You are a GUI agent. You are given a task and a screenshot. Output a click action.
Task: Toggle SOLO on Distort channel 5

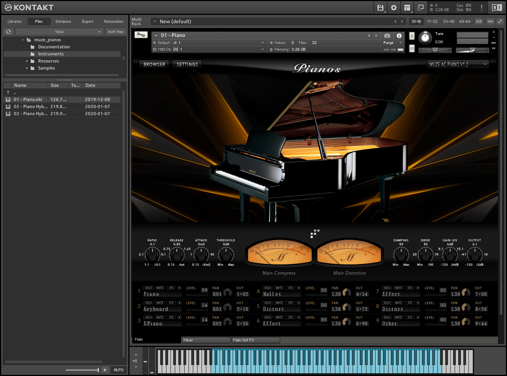[267, 303]
